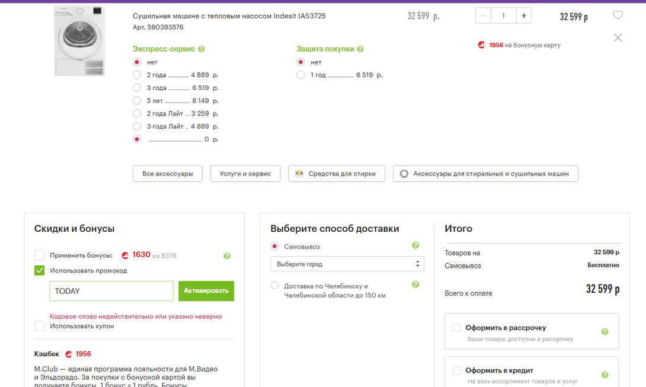Add the dryer to favorites with heart icon
This screenshot has width=646, height=387.
click(x=618, y=15)
